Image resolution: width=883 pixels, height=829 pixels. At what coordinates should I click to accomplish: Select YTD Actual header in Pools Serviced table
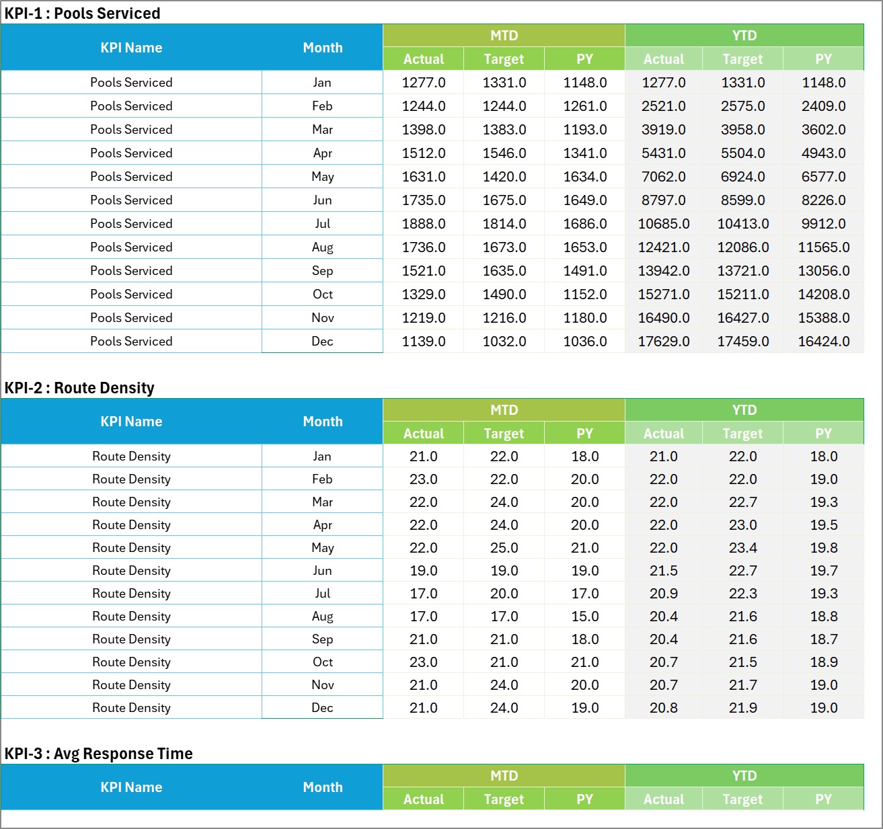click(x=664, y=59)
